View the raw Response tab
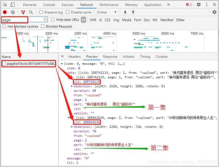 click(110, 57)
